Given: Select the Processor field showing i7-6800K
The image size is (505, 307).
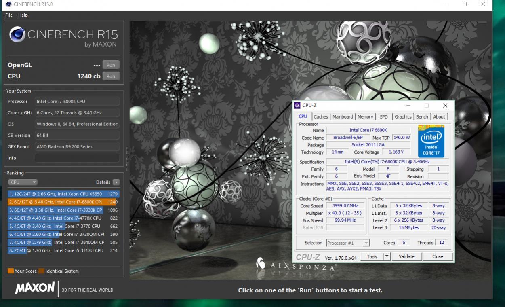Looking at the screenshot, I should click(77, 102).
